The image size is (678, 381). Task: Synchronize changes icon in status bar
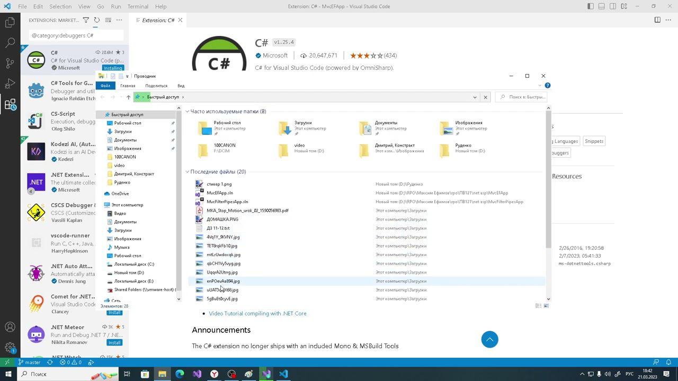coord(50,362)
